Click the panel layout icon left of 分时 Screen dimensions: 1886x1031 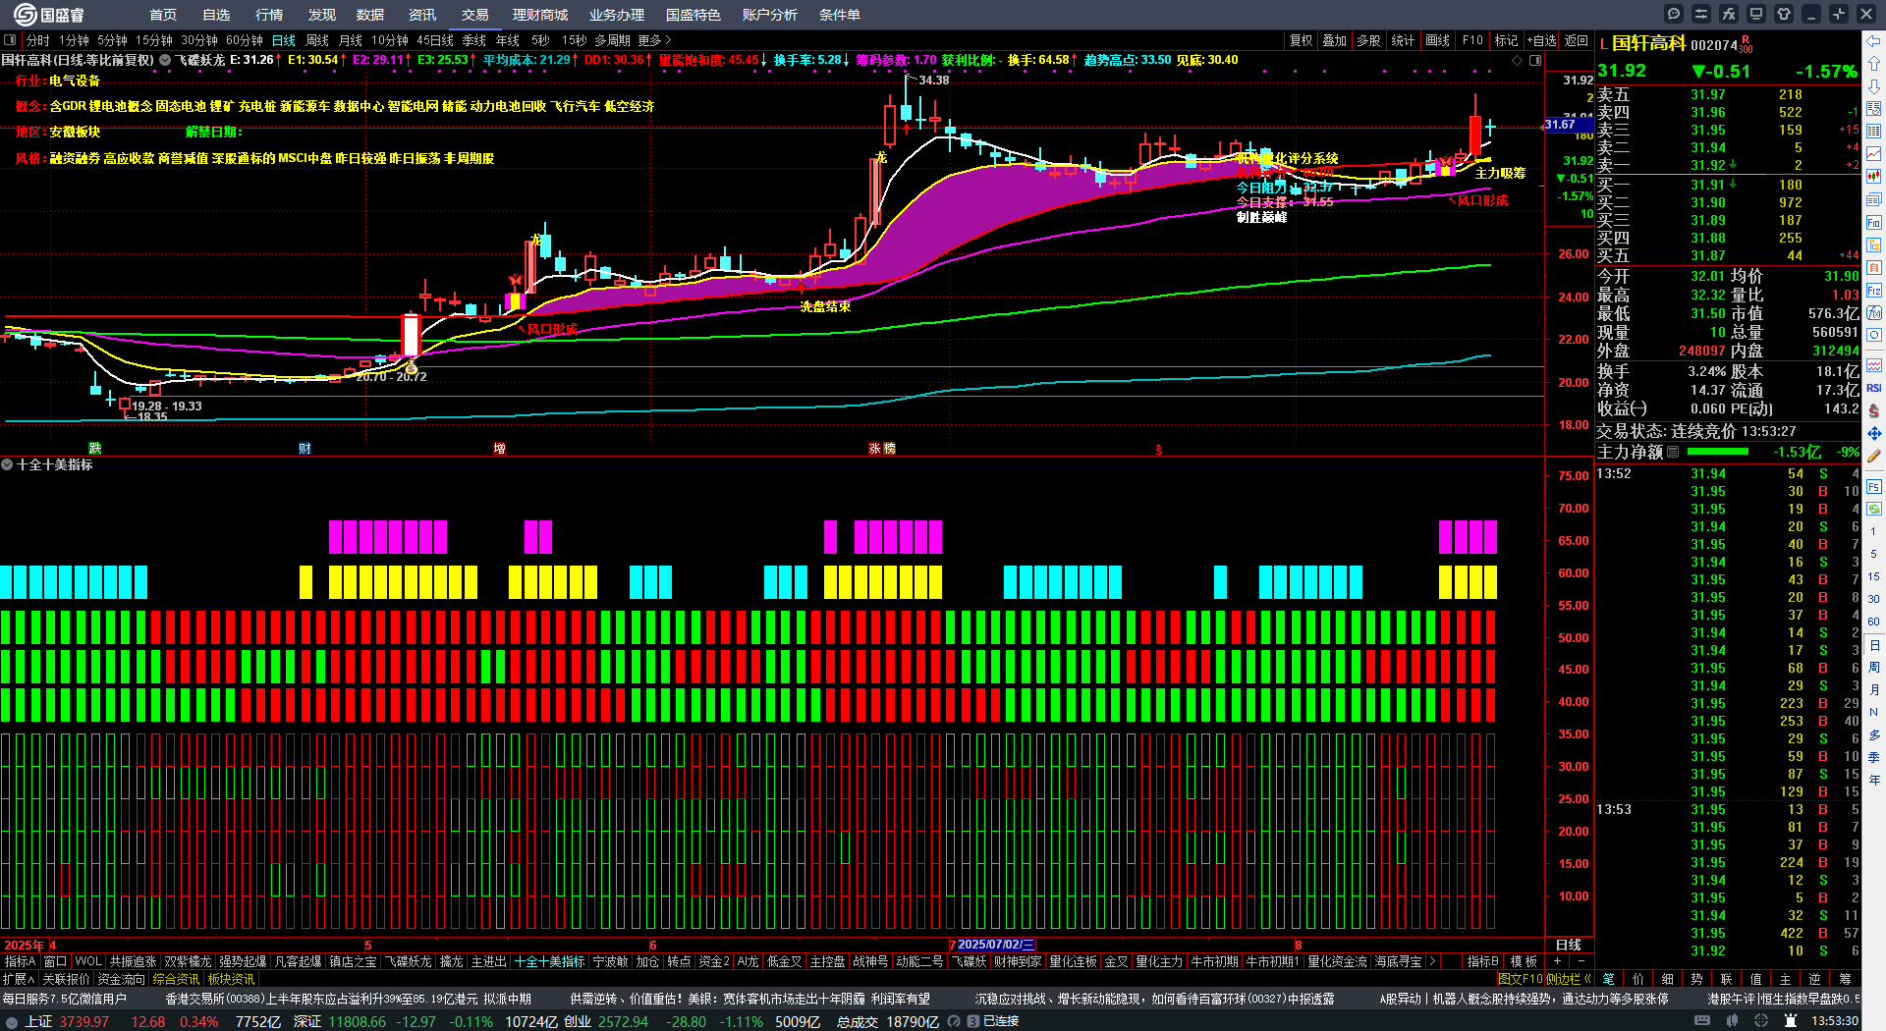(10, 40)
